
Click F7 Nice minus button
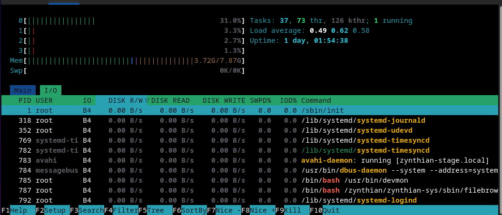coord(227,210)
